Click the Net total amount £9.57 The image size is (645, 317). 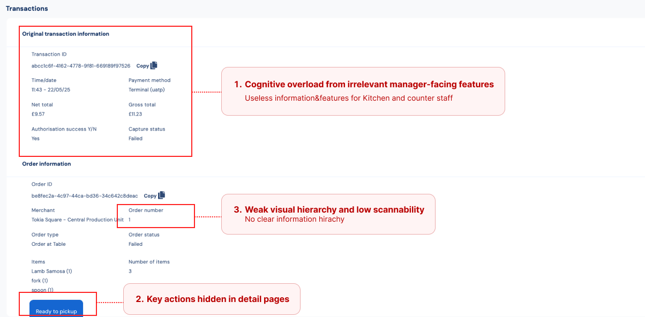point(39,114)
